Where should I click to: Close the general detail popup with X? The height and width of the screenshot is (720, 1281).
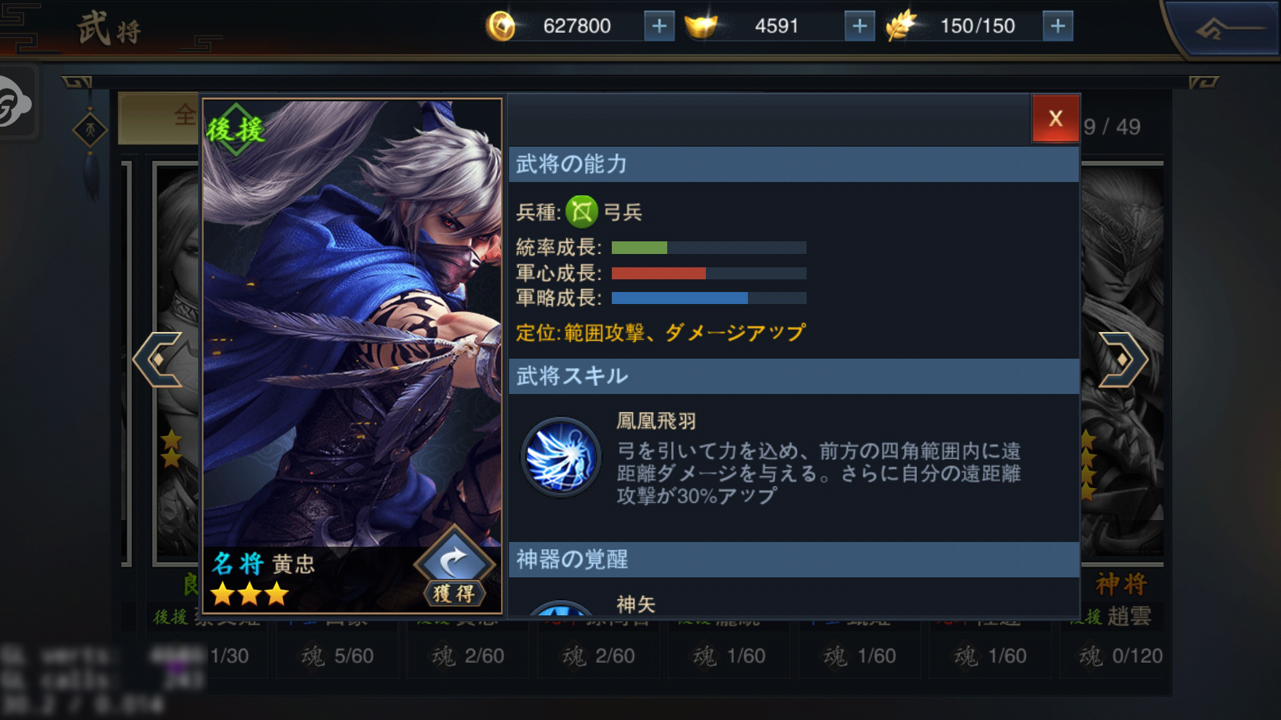pos(1055,119)
